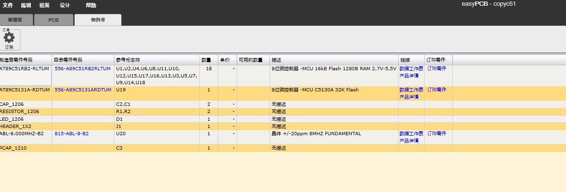Open the 视图 menu
Image resolution: width=566 pixels, height=192 pixels.
(x=44, y=5)
